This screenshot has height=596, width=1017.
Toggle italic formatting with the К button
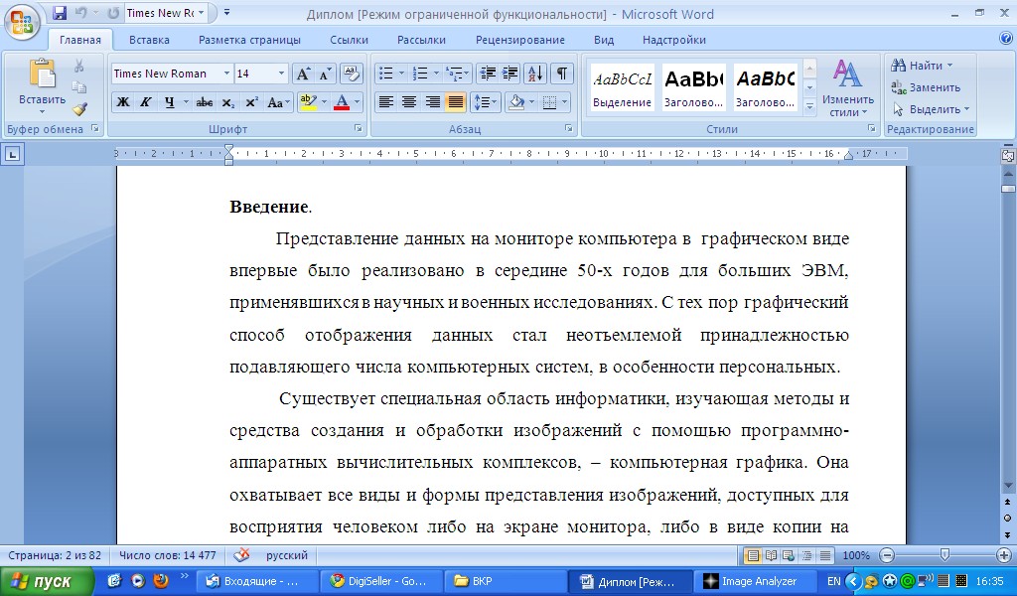[145, 102]
